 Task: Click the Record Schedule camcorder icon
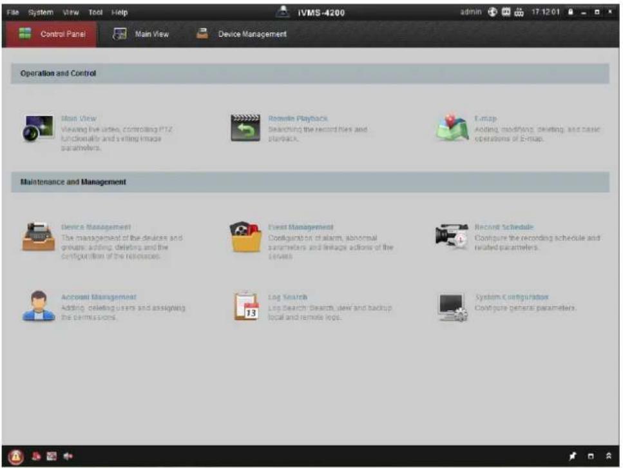pyautogui.click(x=452, y=236)
